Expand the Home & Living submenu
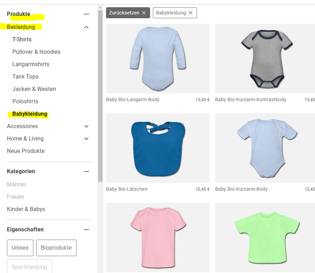Screen dimensions: 315x273 tap(86, 139)
